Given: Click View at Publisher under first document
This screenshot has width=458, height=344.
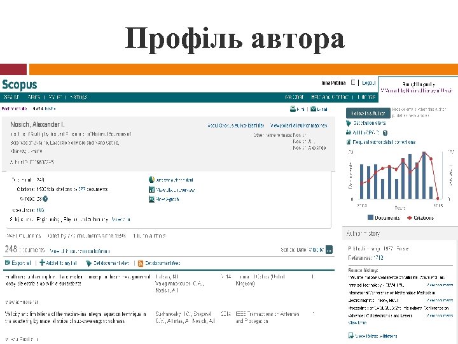Looking at the screenshot, I should point(22,302).
